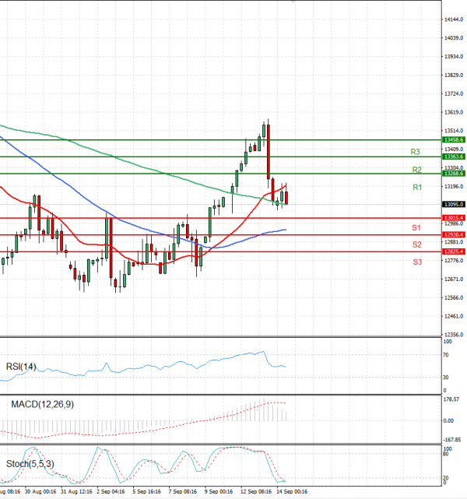The image size is (467, 499).
Task: Click the Stoch(5,5,3) indicator label
Action: point(30,464)
